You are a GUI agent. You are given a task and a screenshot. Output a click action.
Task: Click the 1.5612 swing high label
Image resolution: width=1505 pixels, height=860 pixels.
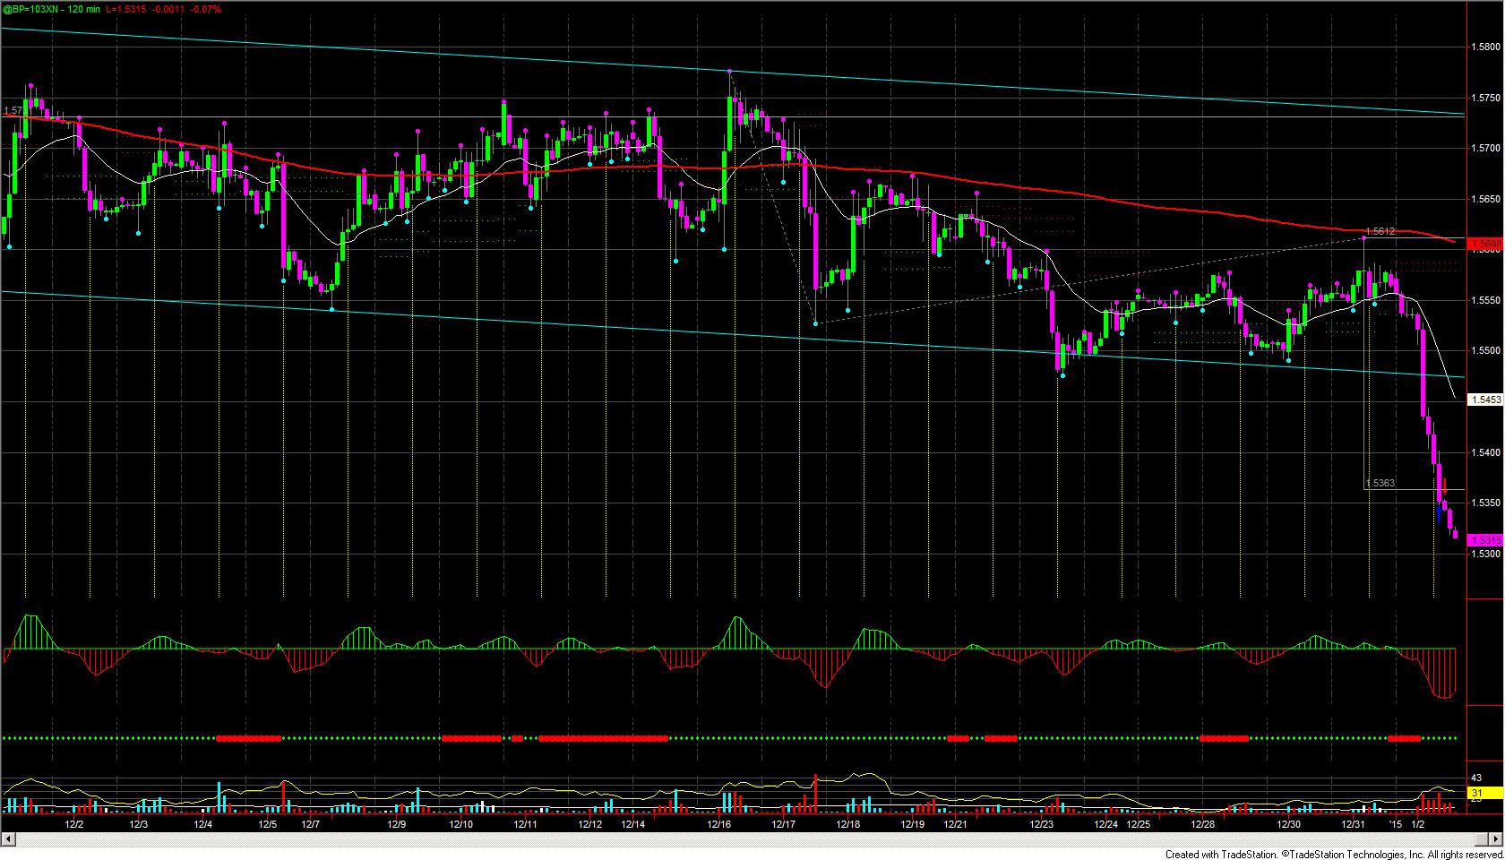1382,232
